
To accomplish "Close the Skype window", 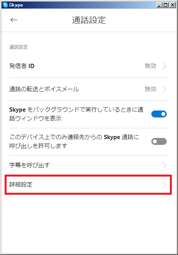I will pyautogui.click(x=172, y=5).
